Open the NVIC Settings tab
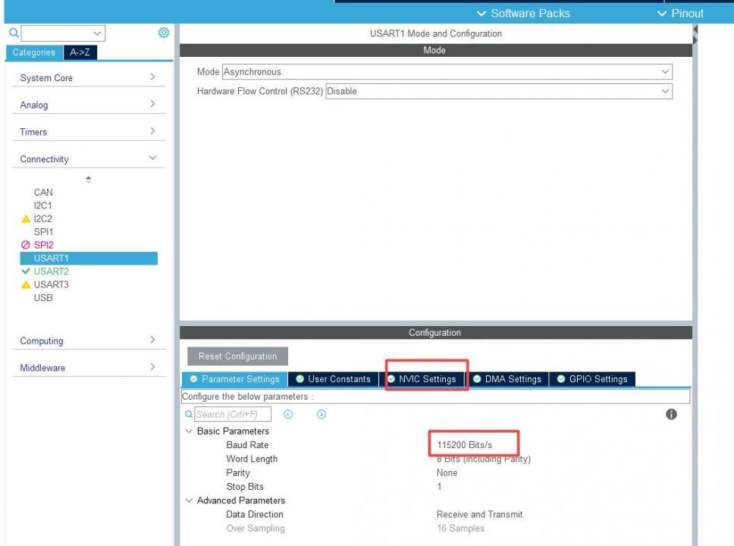This screenshot has width=734, height=546. [422, 379]
